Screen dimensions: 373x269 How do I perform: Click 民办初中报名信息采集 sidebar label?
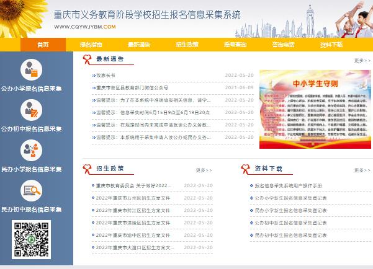tap(32, 209)
